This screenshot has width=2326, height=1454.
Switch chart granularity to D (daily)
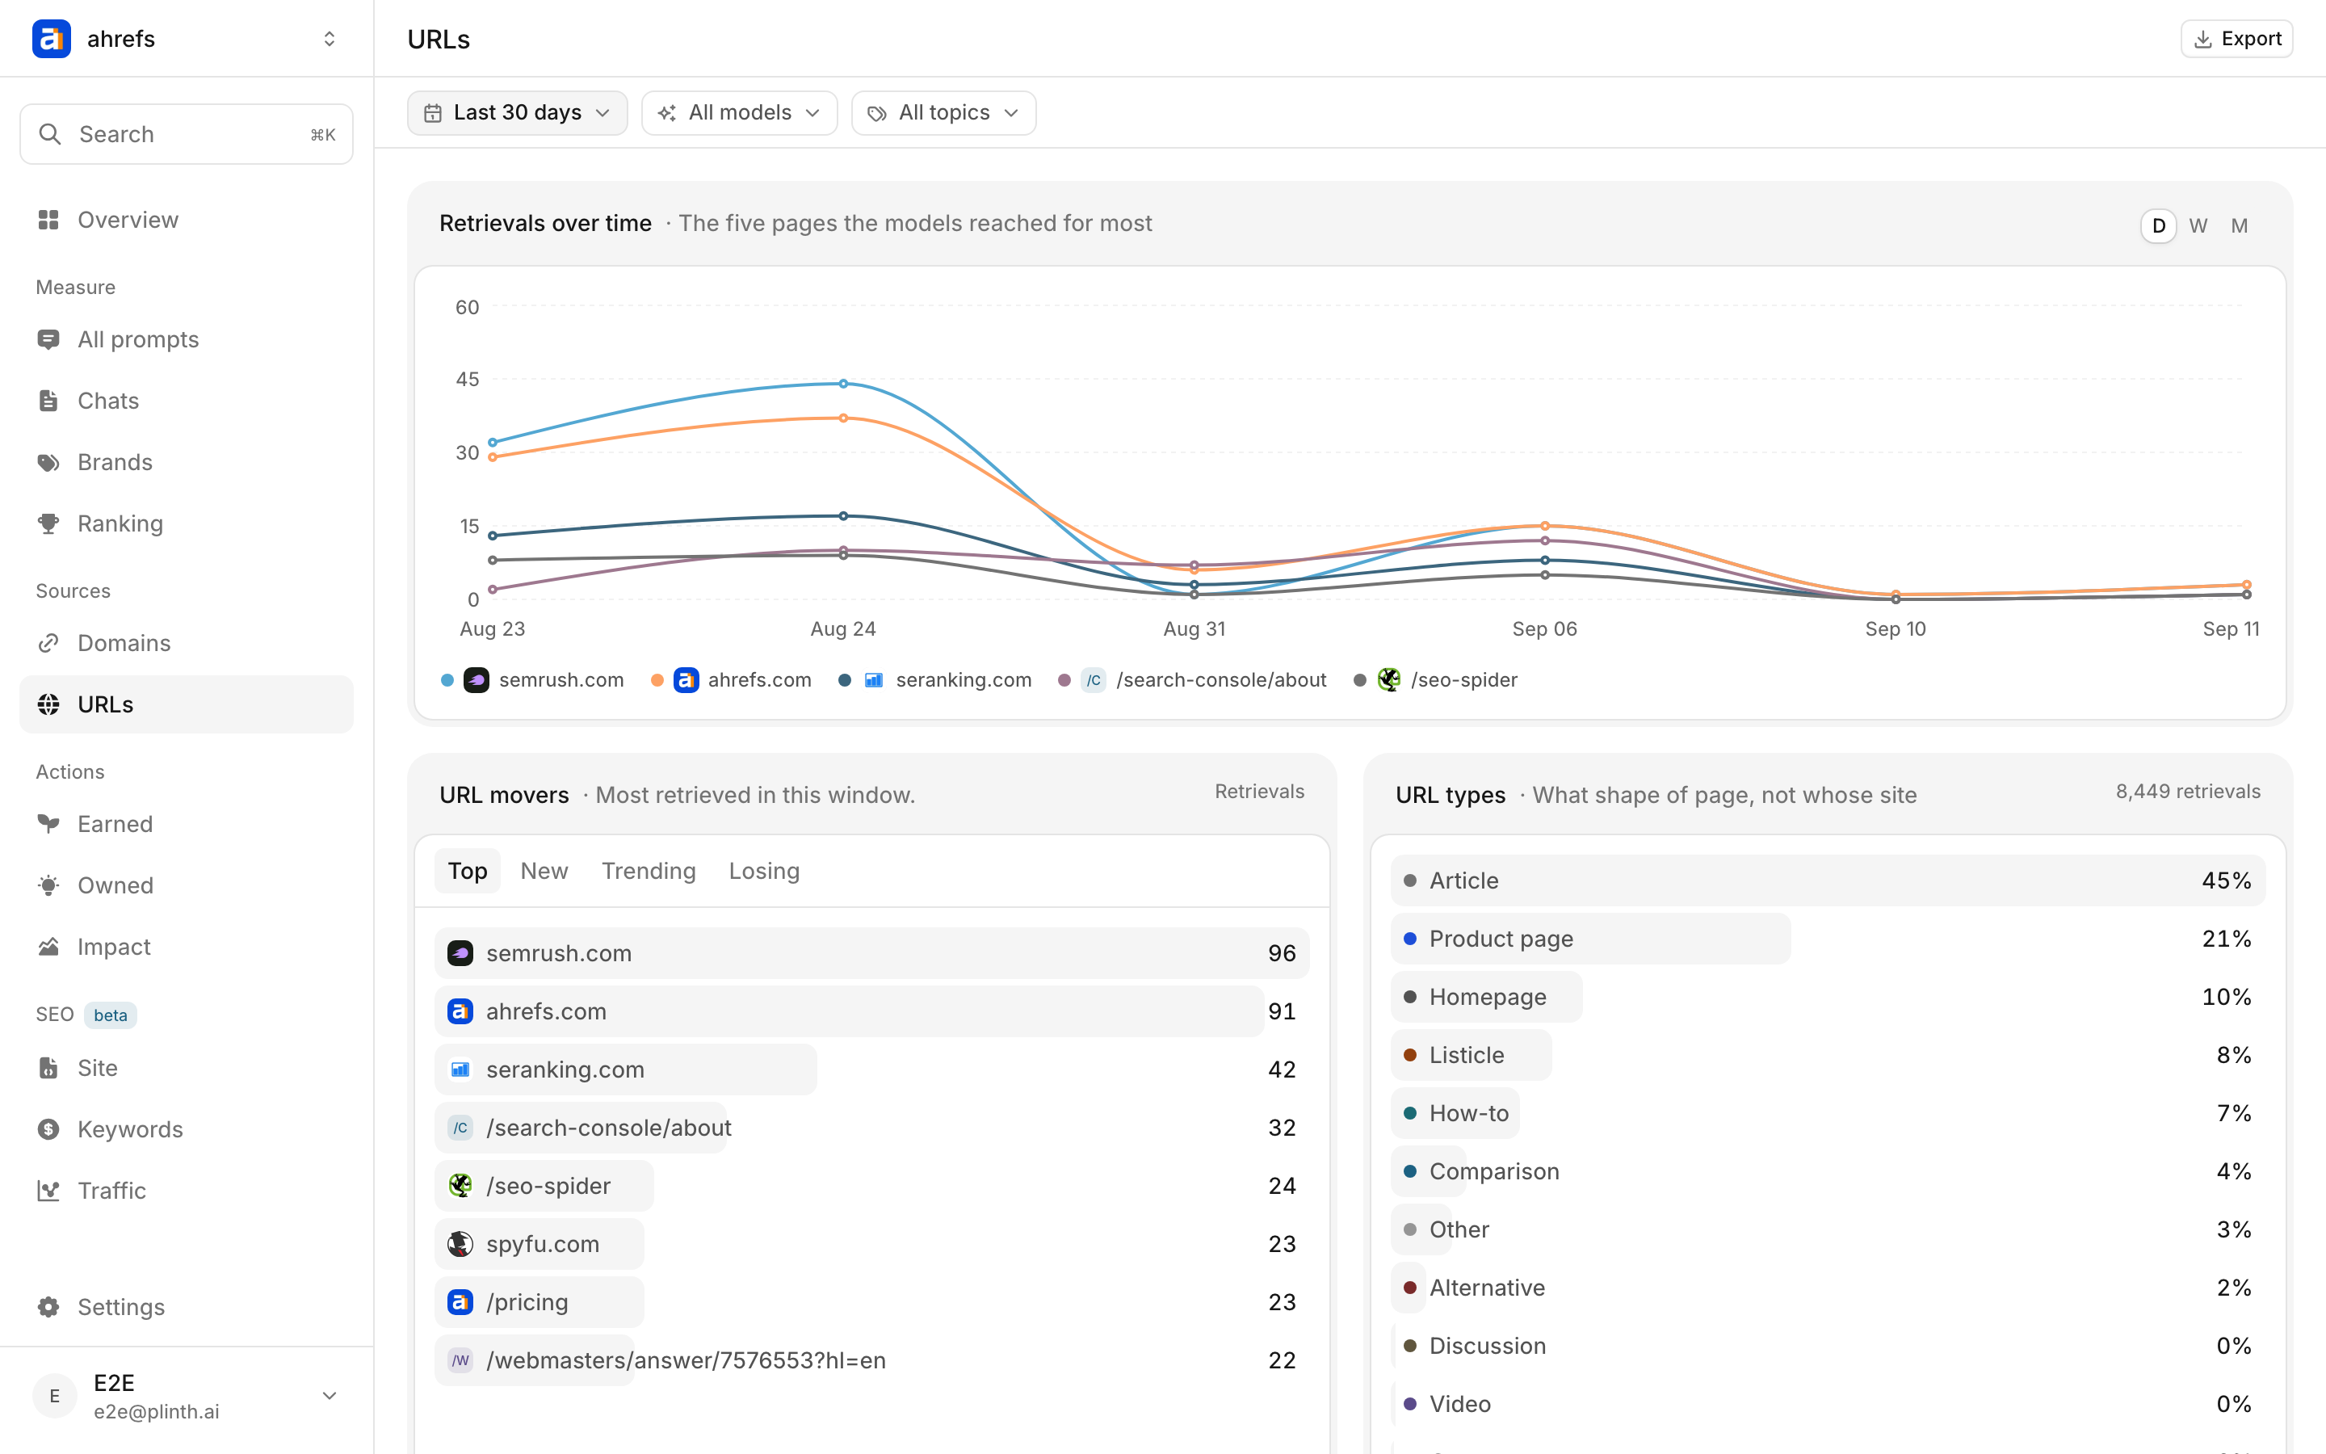click(x=2159, y=226)
